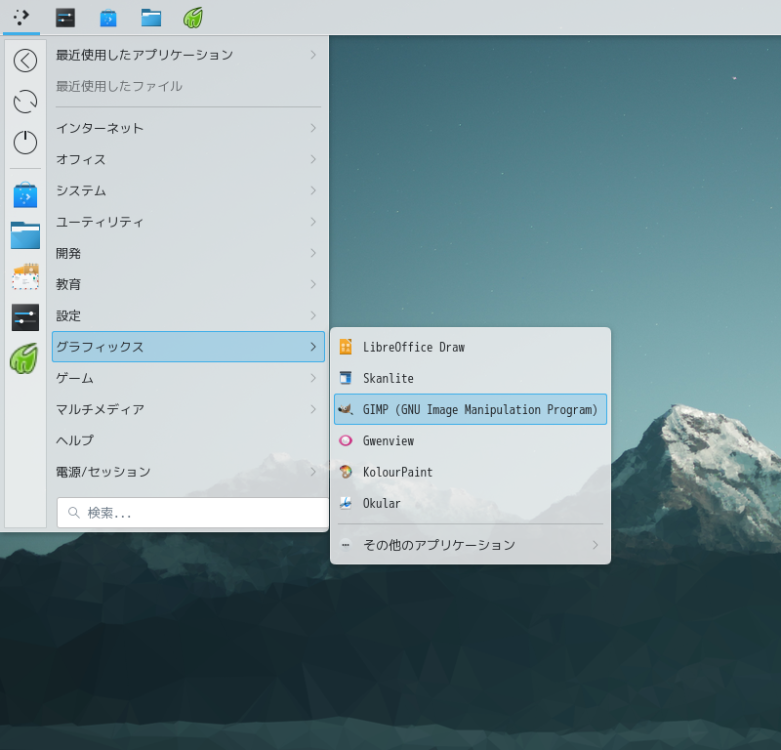Click the Gwenview eye icon
781x750 pixels.
346,440
